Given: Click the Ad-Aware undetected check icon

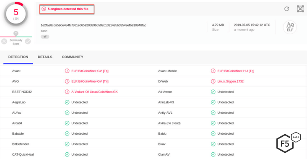Looking at the screenshot, I should coord(213,91).
